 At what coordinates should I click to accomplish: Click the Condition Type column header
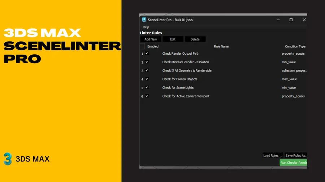click(295, 46)
